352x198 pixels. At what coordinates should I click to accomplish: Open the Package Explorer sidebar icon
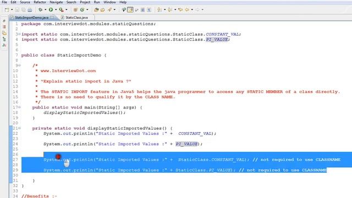[x=4, y=33]
